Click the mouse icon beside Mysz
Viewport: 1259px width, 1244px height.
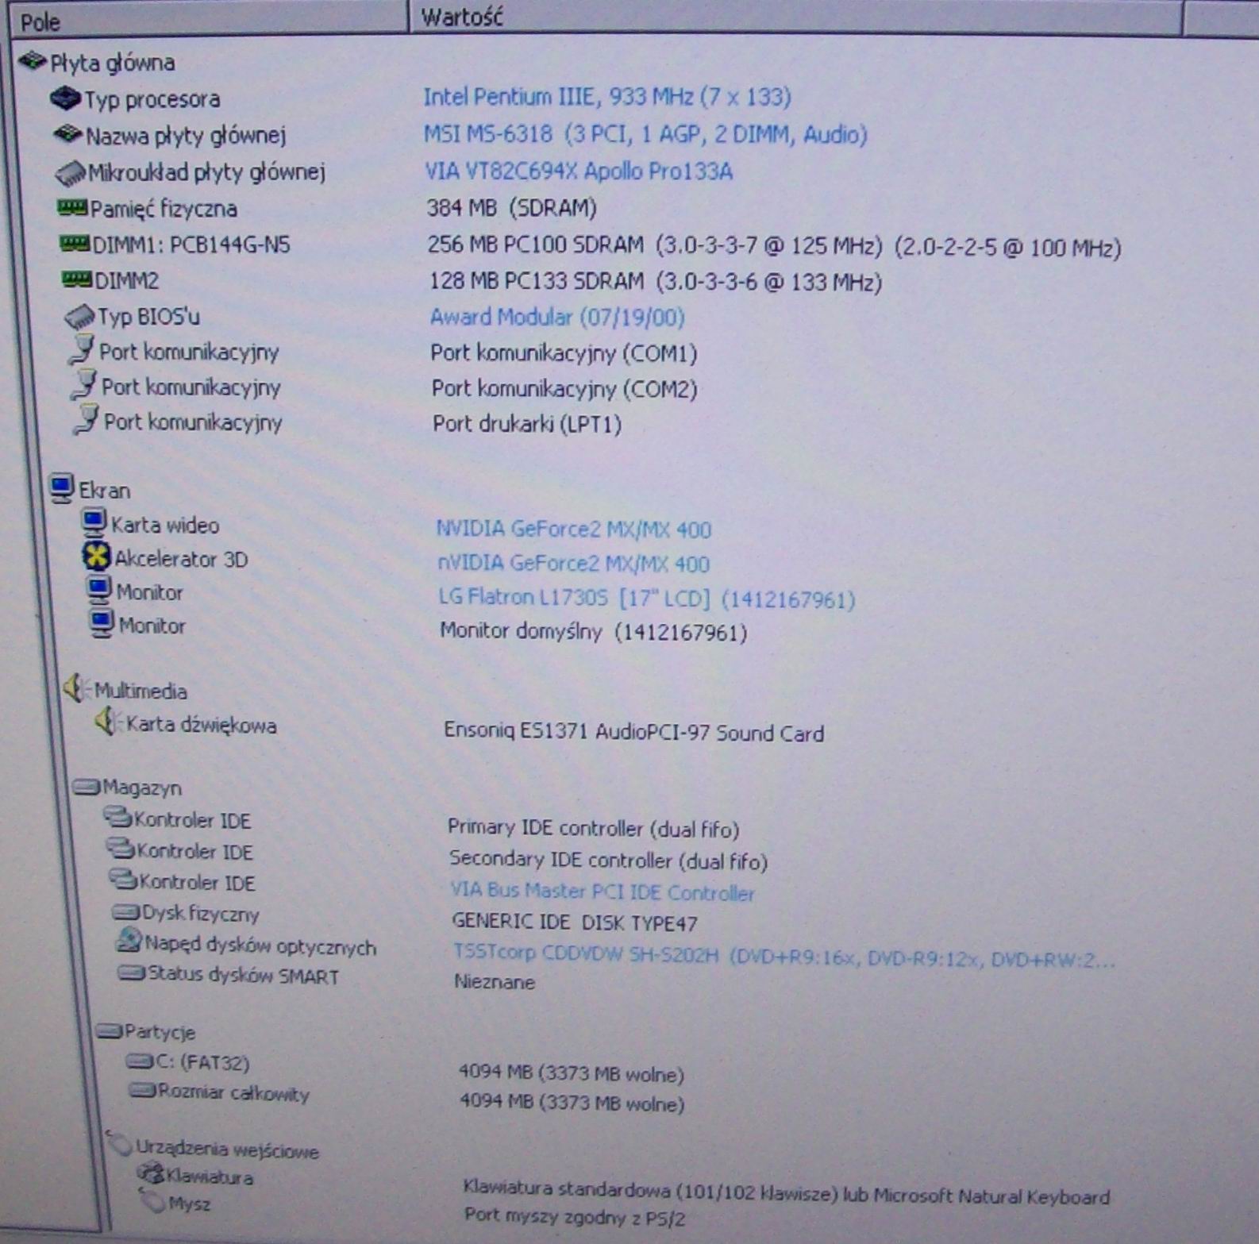152,1202
